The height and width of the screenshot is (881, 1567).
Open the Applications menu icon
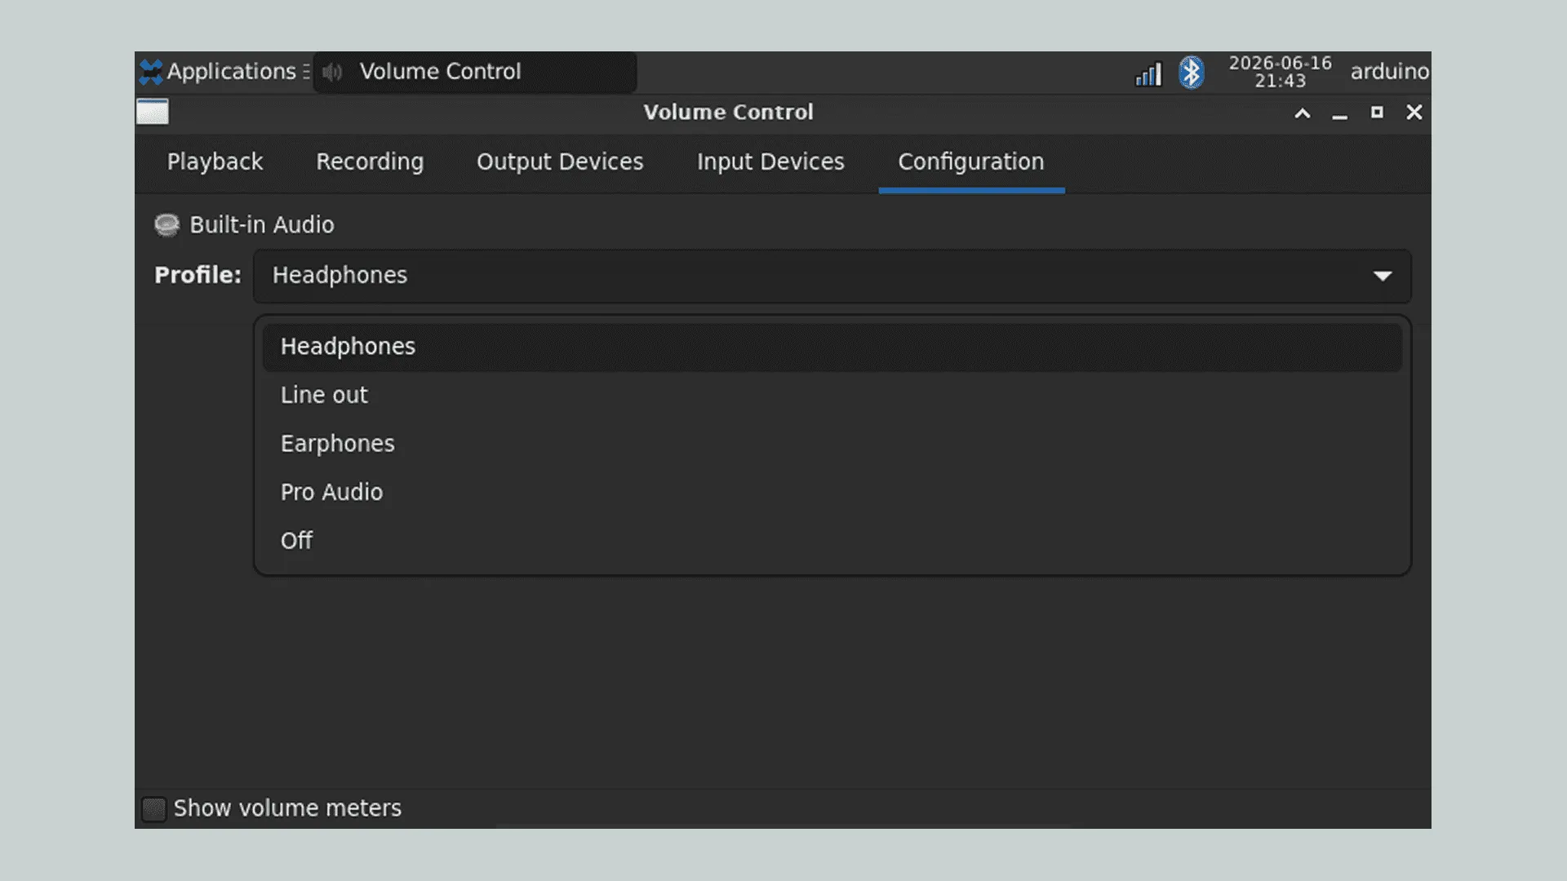pos(151,72)
